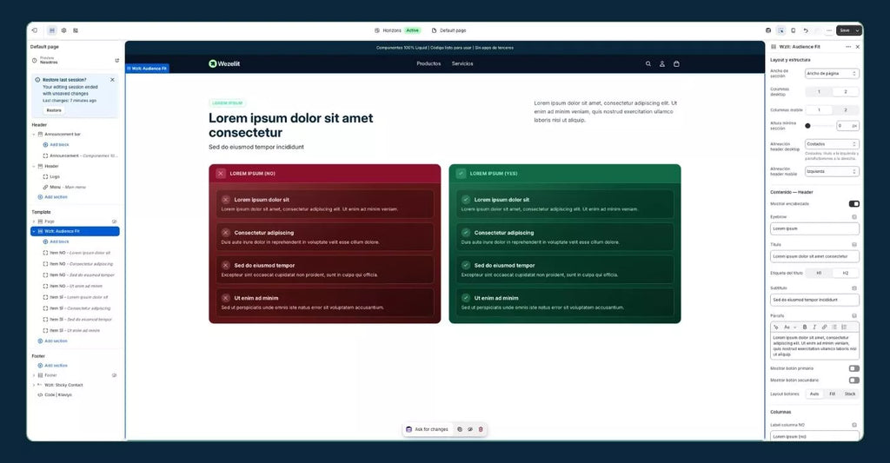Open theme settings gear icon

(63, 30)
